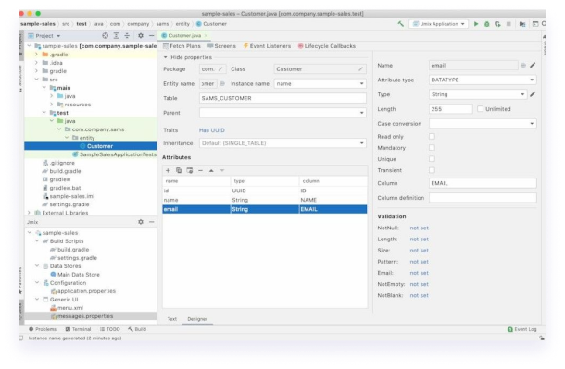Open the Lifecycle Callbacks tab

(327, 46)
